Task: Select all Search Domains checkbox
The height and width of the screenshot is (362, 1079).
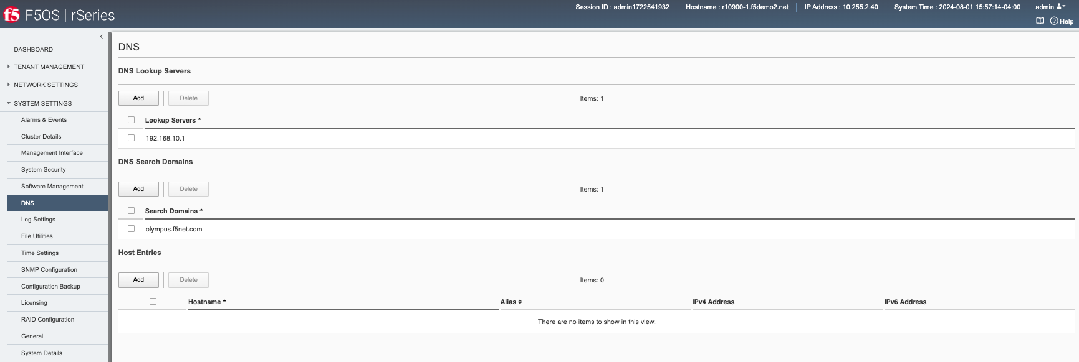Action: [x=131, y=211]
